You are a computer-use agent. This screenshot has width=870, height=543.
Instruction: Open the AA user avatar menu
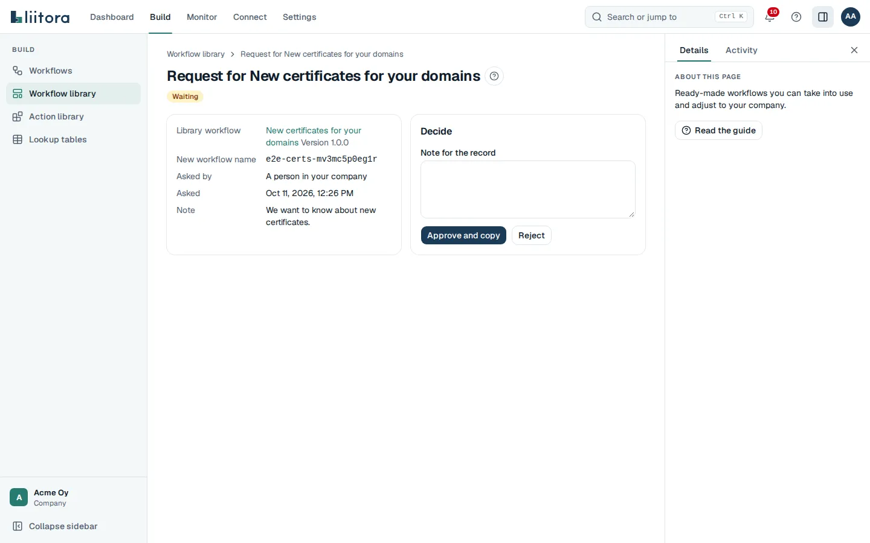click(851, 17)
